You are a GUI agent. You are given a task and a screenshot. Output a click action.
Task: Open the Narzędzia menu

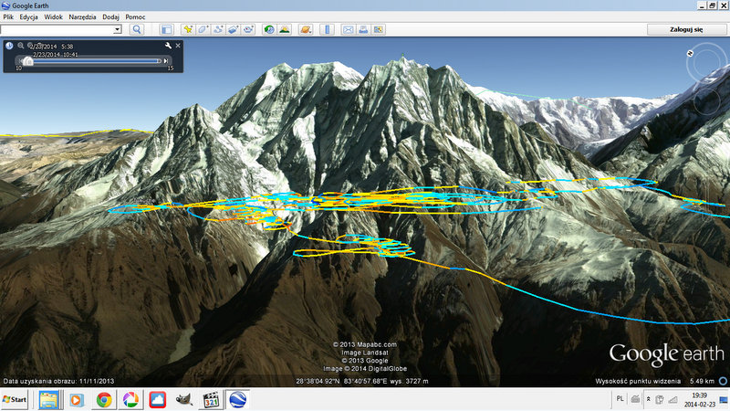coord(82,17)
